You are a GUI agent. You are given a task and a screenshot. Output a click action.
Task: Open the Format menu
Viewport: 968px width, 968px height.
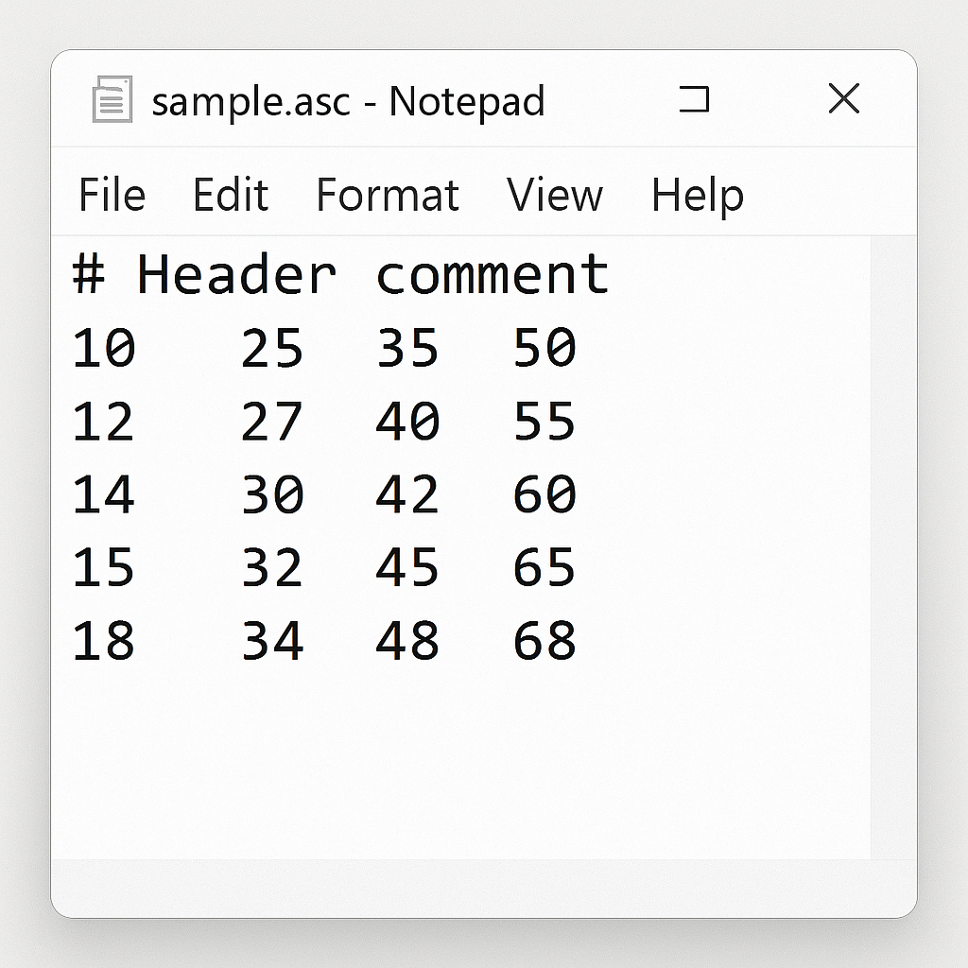tap(387, 195)
